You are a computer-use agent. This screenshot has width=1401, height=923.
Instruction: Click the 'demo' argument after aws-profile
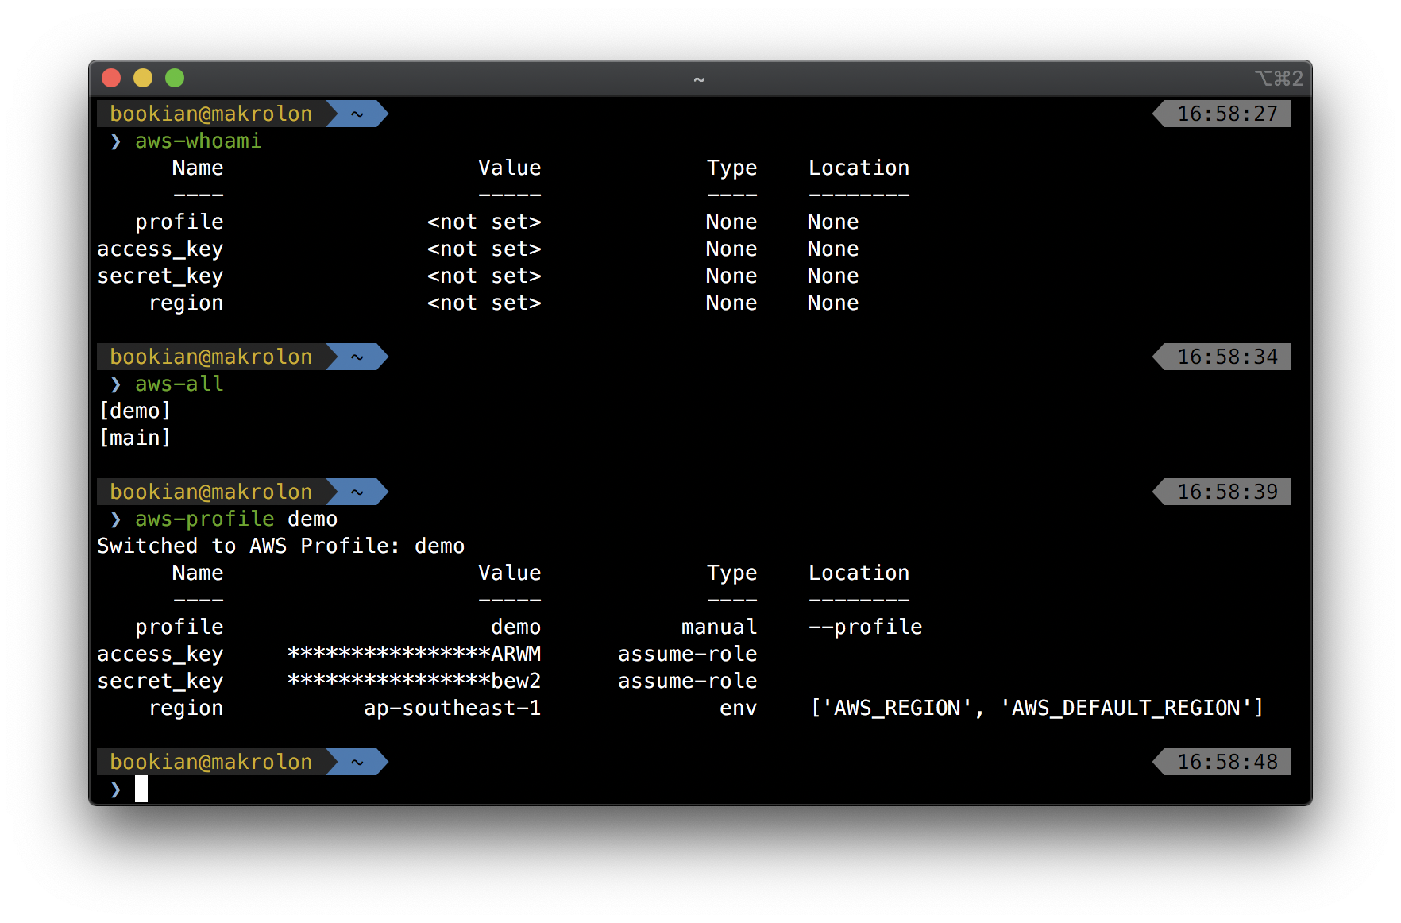(313, 519)
